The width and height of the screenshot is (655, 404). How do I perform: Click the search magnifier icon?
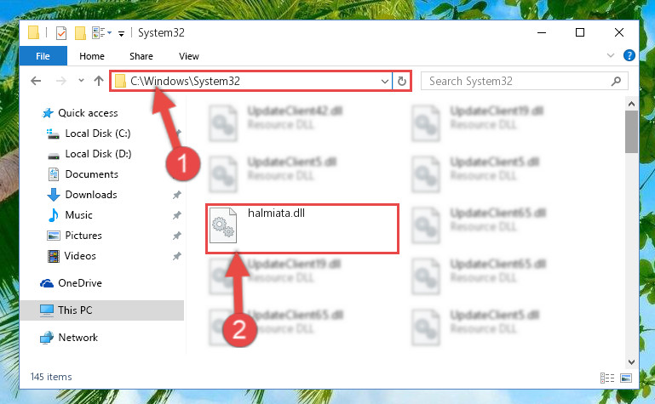(x=616, y=81)
